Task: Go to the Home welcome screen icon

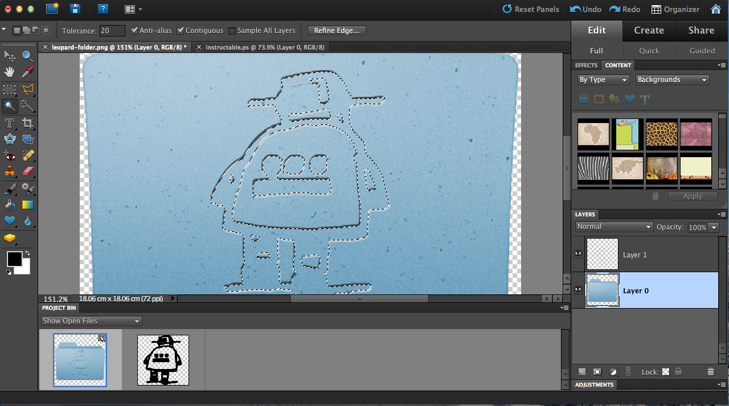Action: (x=716, y=9)
